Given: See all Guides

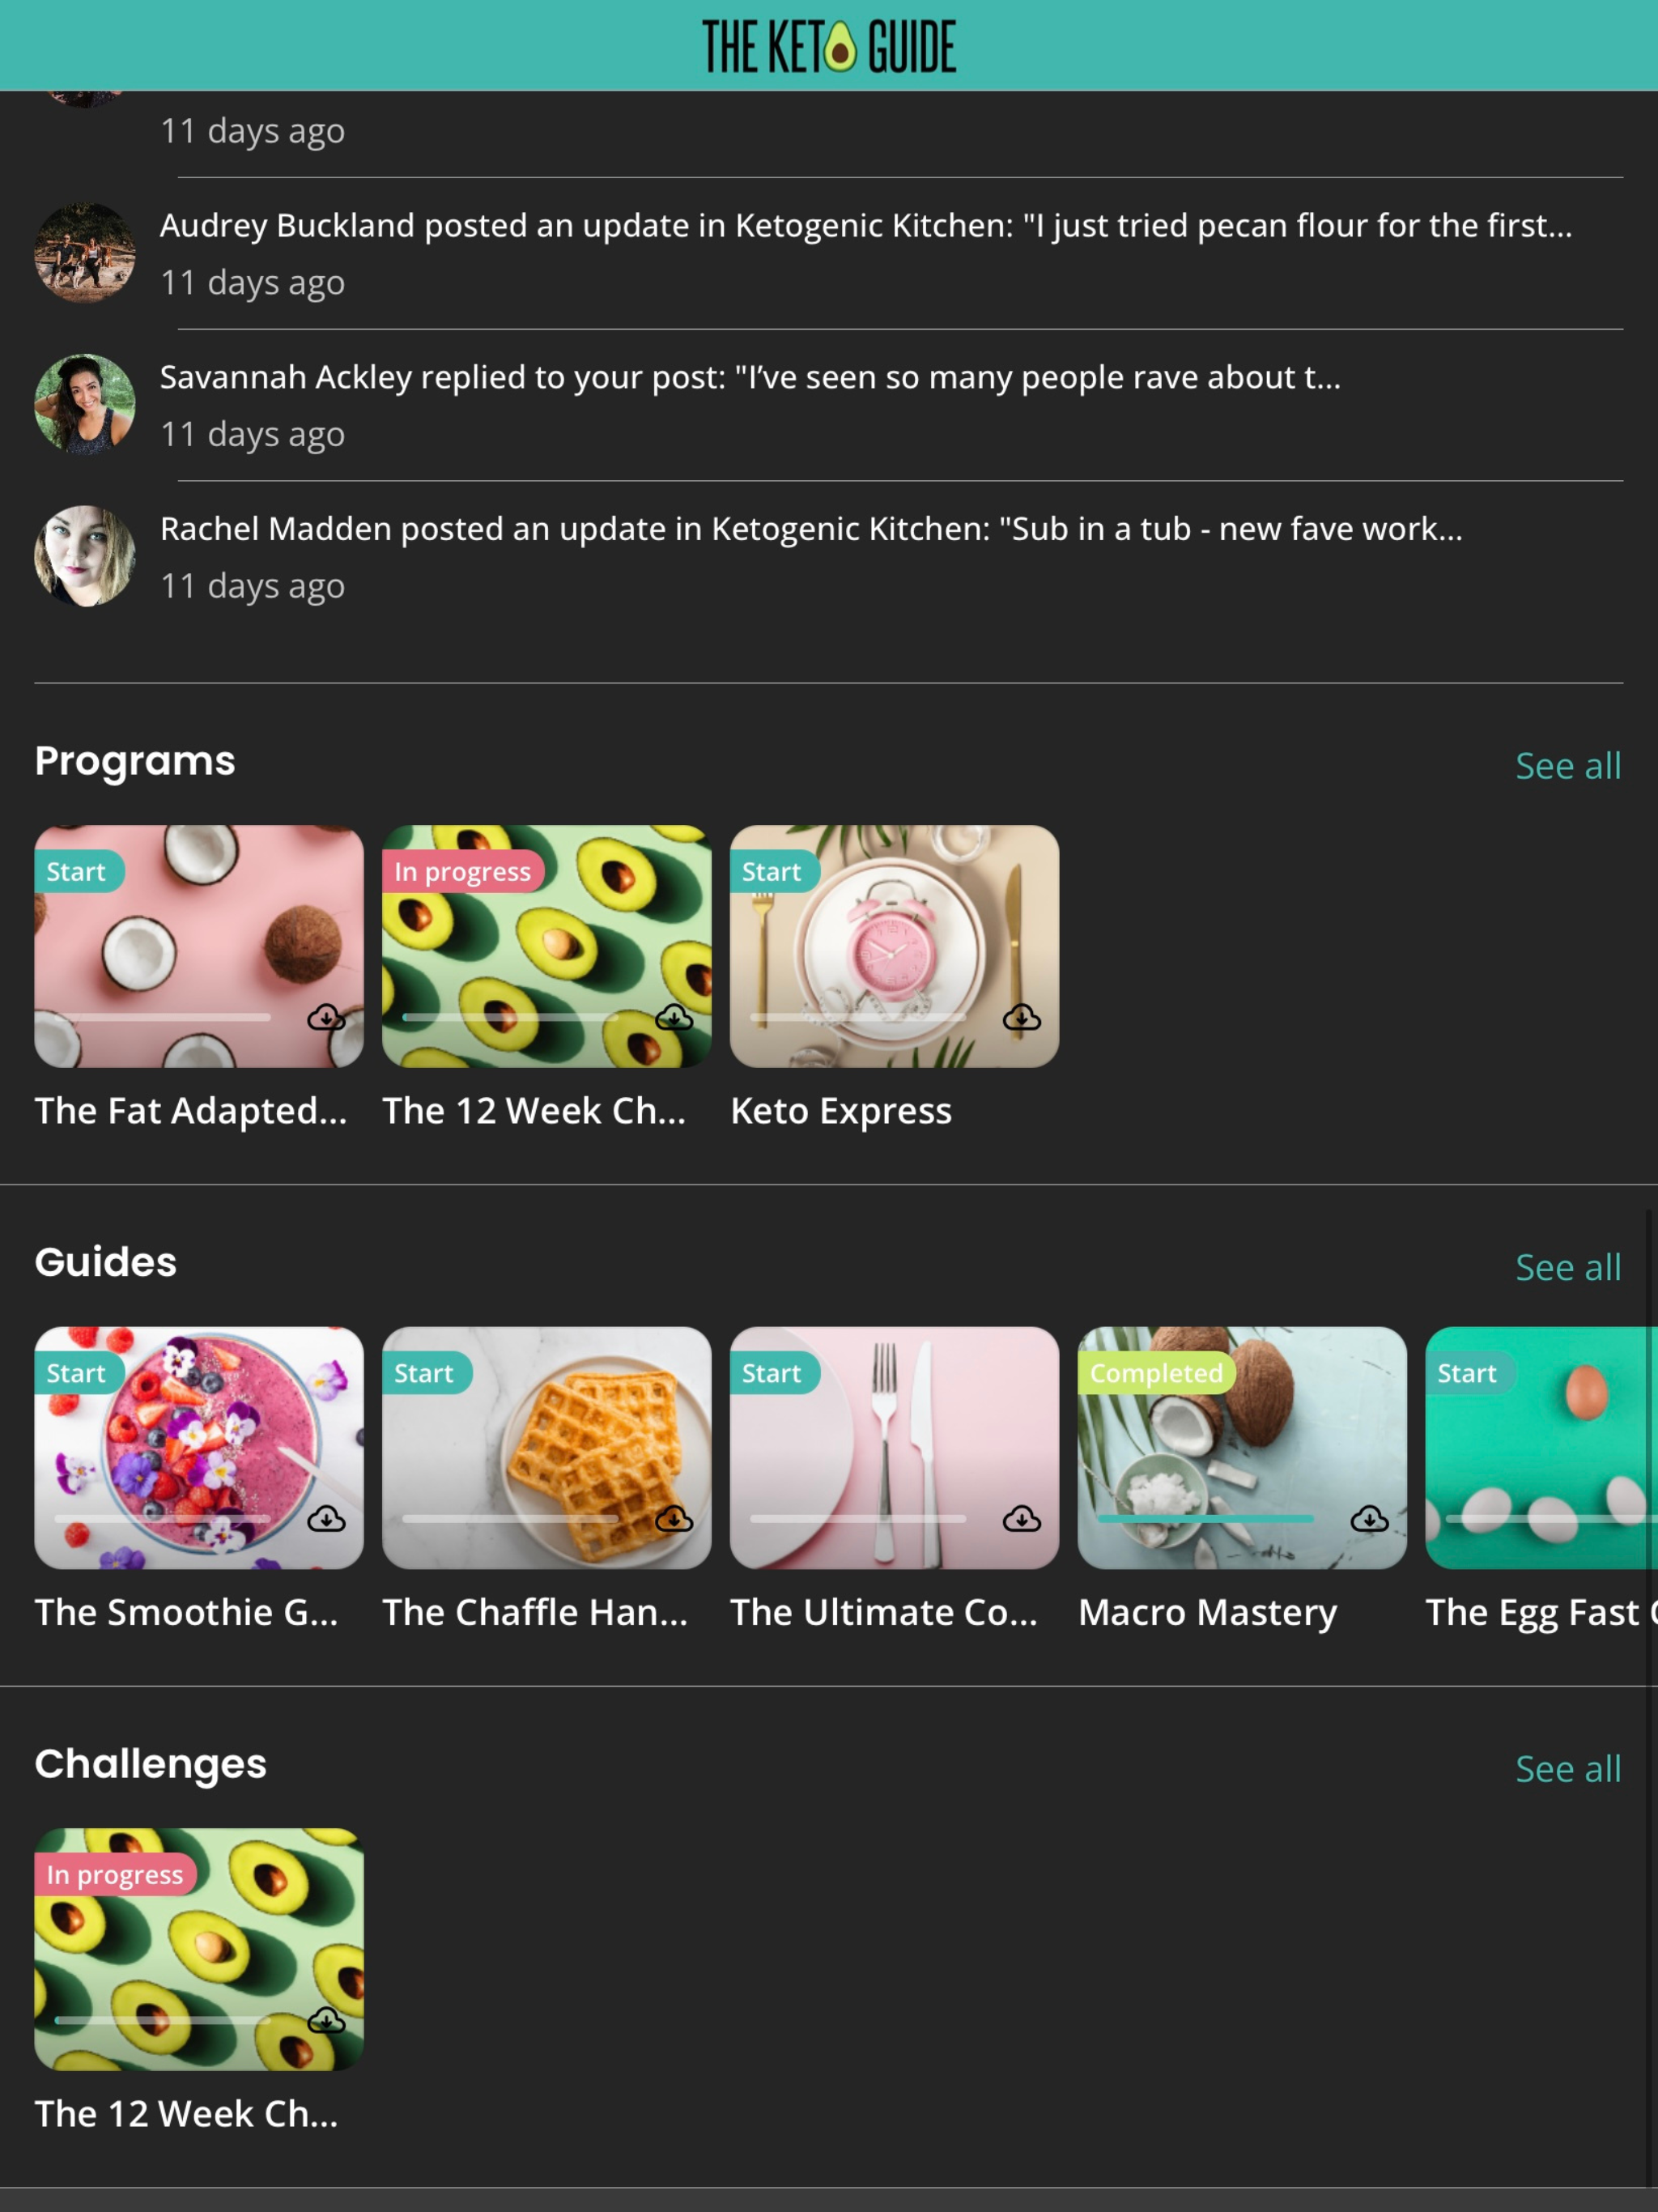Looking at the screenshot, I should 1568,1268.
